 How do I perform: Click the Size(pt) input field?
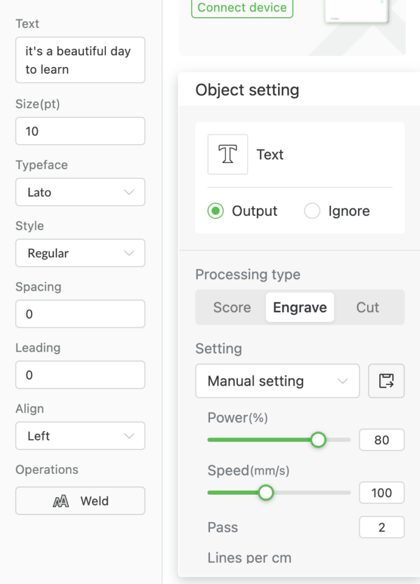click(x=80, y=131)
